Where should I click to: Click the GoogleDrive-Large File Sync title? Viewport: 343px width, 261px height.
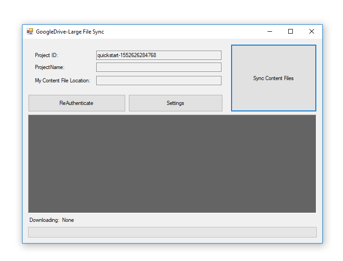tap(70, 32)
